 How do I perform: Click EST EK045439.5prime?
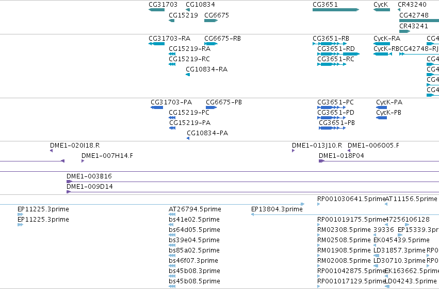pyautogui.click(x=401, y=240)
